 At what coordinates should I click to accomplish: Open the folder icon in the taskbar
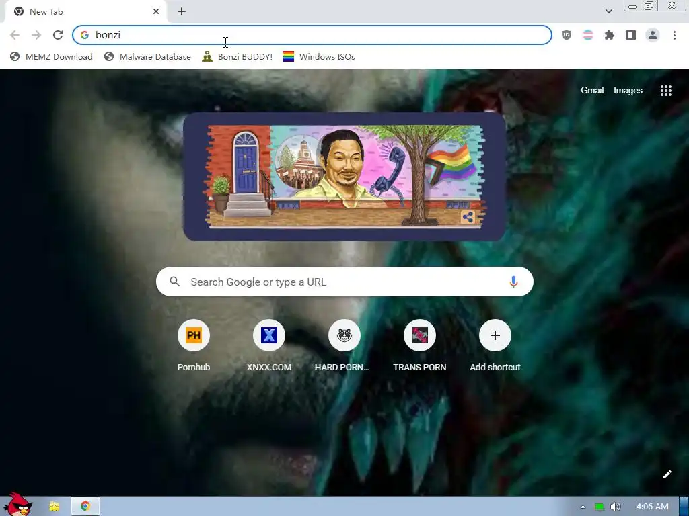[x=54, y=507]
